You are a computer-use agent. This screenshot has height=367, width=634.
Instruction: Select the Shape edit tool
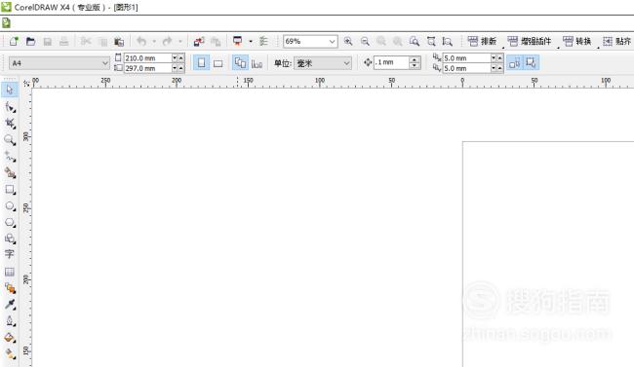10,107
